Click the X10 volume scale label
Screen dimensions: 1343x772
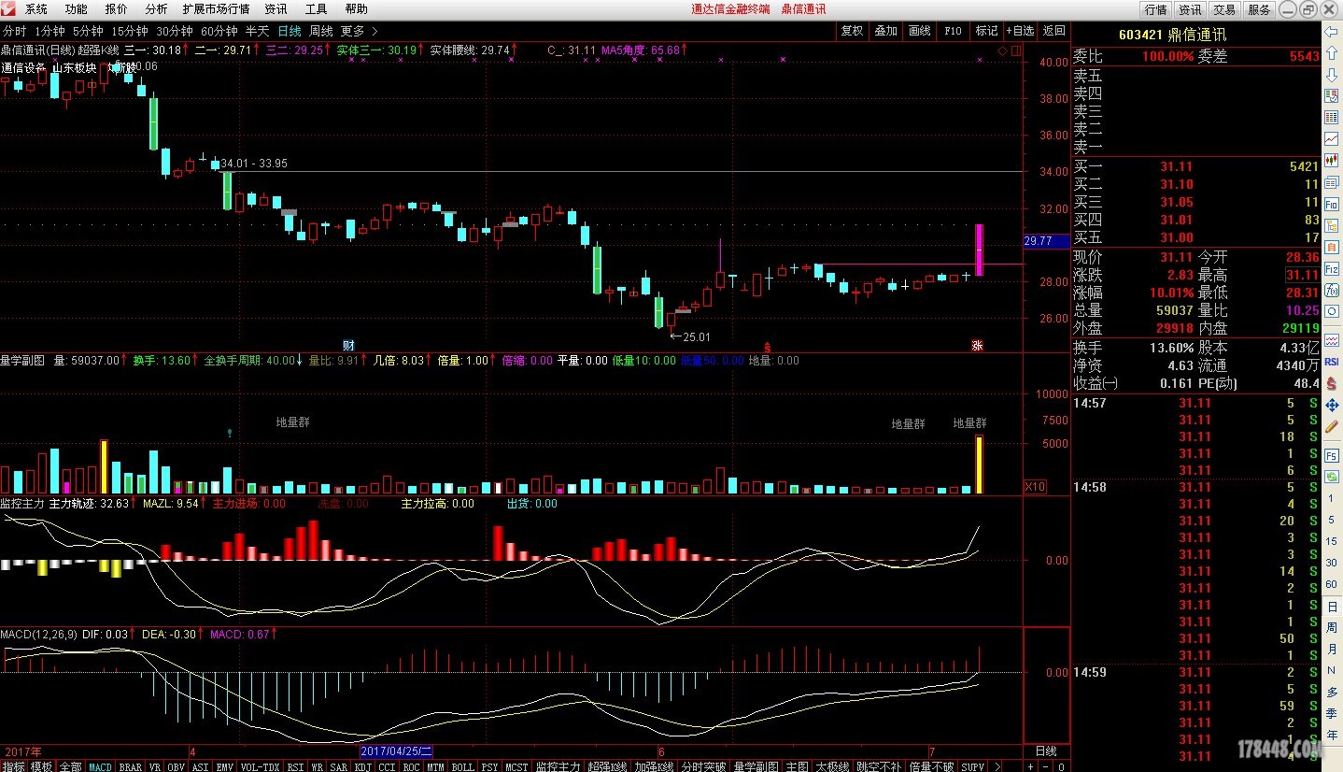(1035, 487)
